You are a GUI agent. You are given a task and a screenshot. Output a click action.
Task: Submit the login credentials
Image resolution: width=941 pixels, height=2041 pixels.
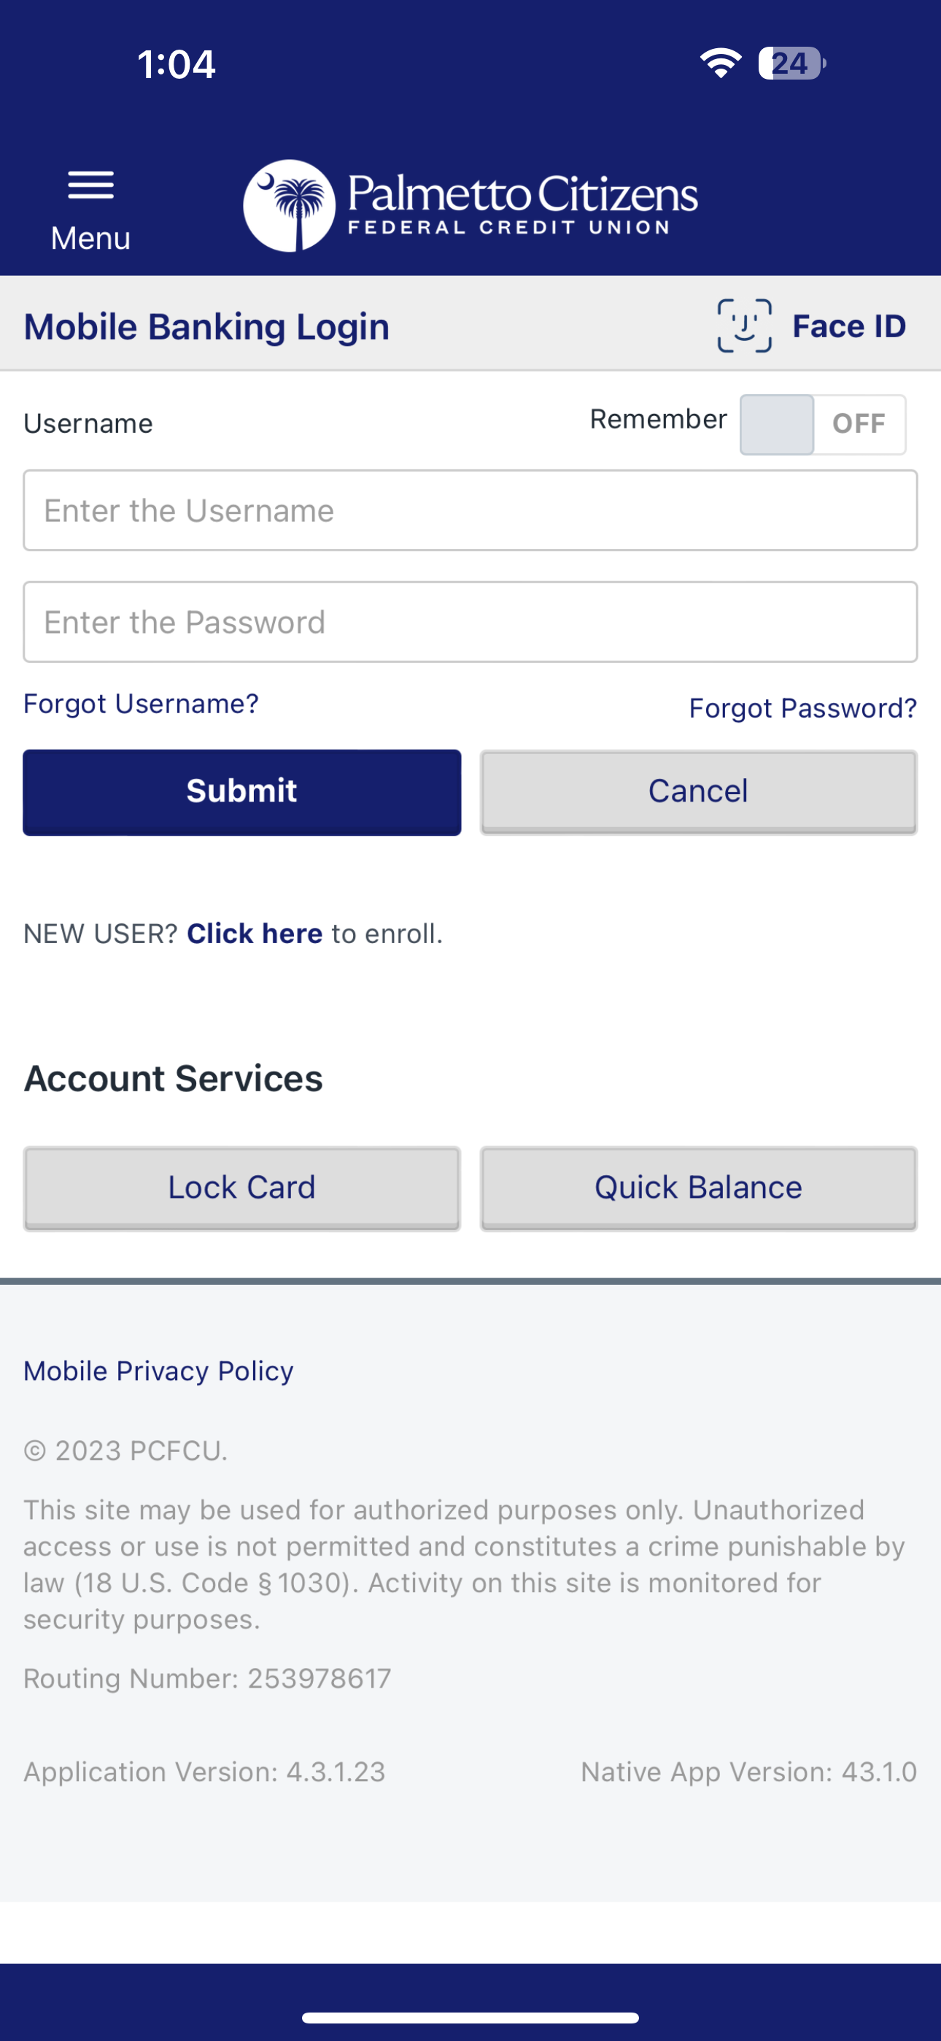pyautogui.click(x=241, y=791)
